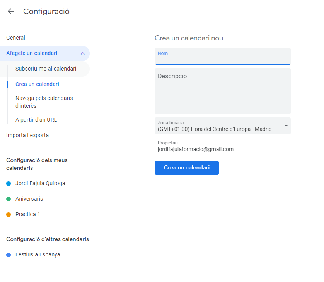
Task: Choose A partir d'un URL option
Action: point(36,120)
